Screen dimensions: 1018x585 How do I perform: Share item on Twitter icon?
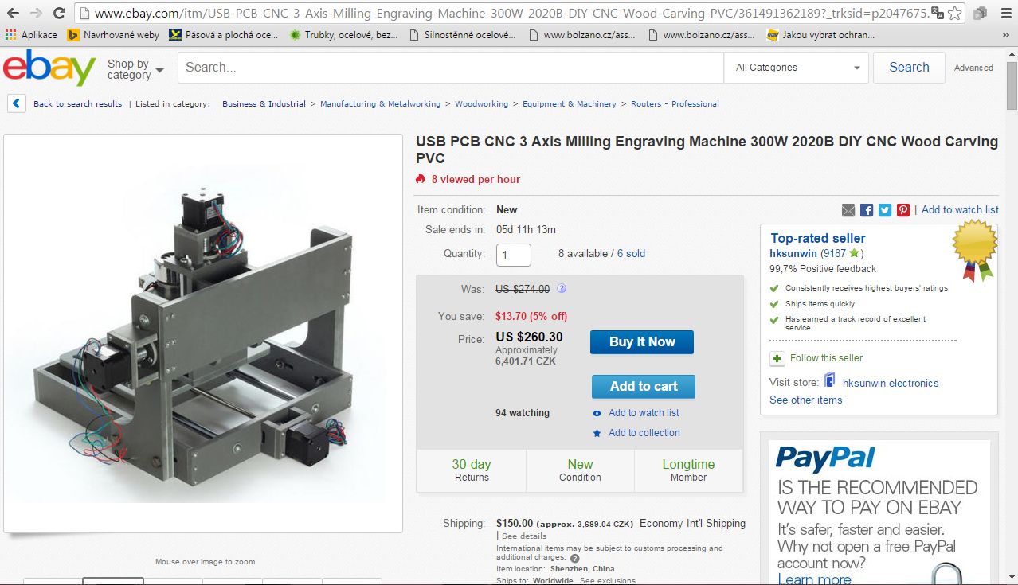click(885, 210)
